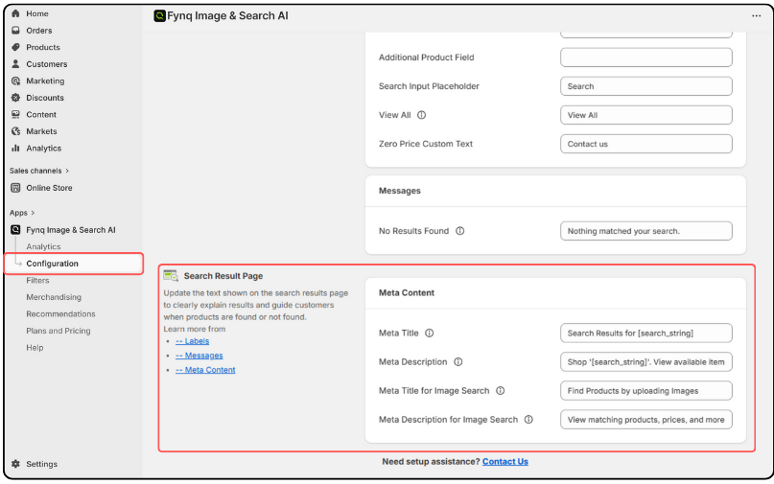Image resolution: width=774 pixels, height=484 pixels.
Task: Click the View All text field
Action: pyautogui.click(x=646, y=115)
